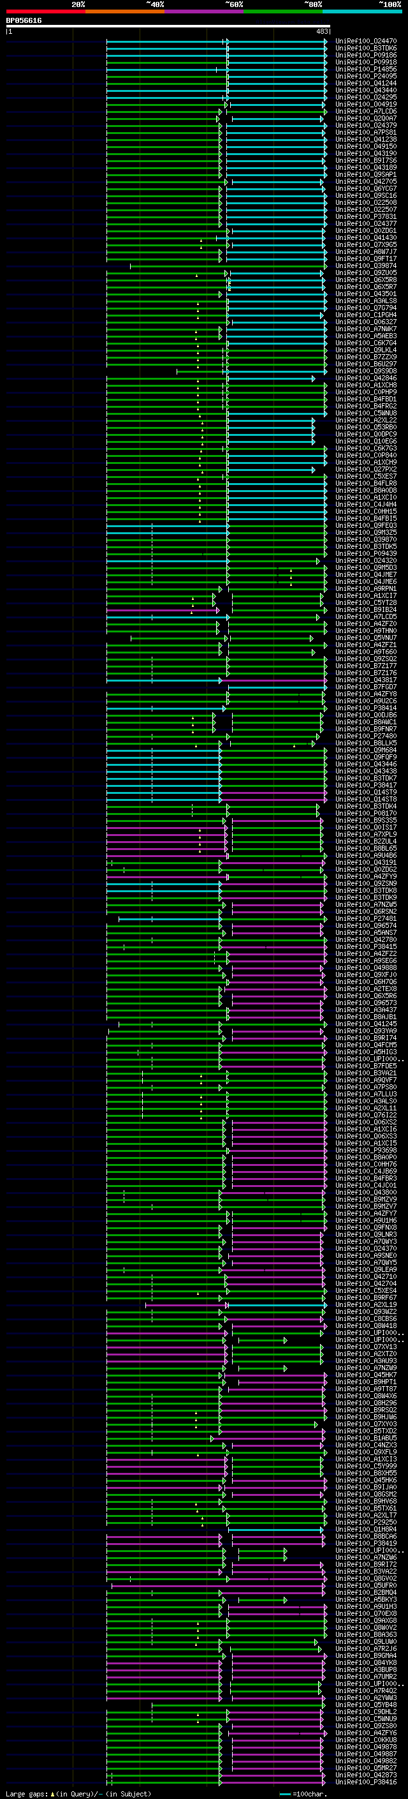The height and width of the screenshot is (1799, 408).
Task: Select label UniRef100_P38417
Action: point(366,785)
